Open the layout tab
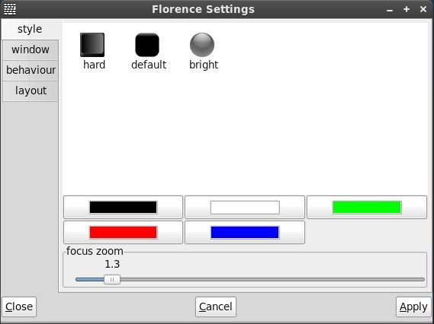The height and width of the screenshot is (324, 434). (31, 91)
